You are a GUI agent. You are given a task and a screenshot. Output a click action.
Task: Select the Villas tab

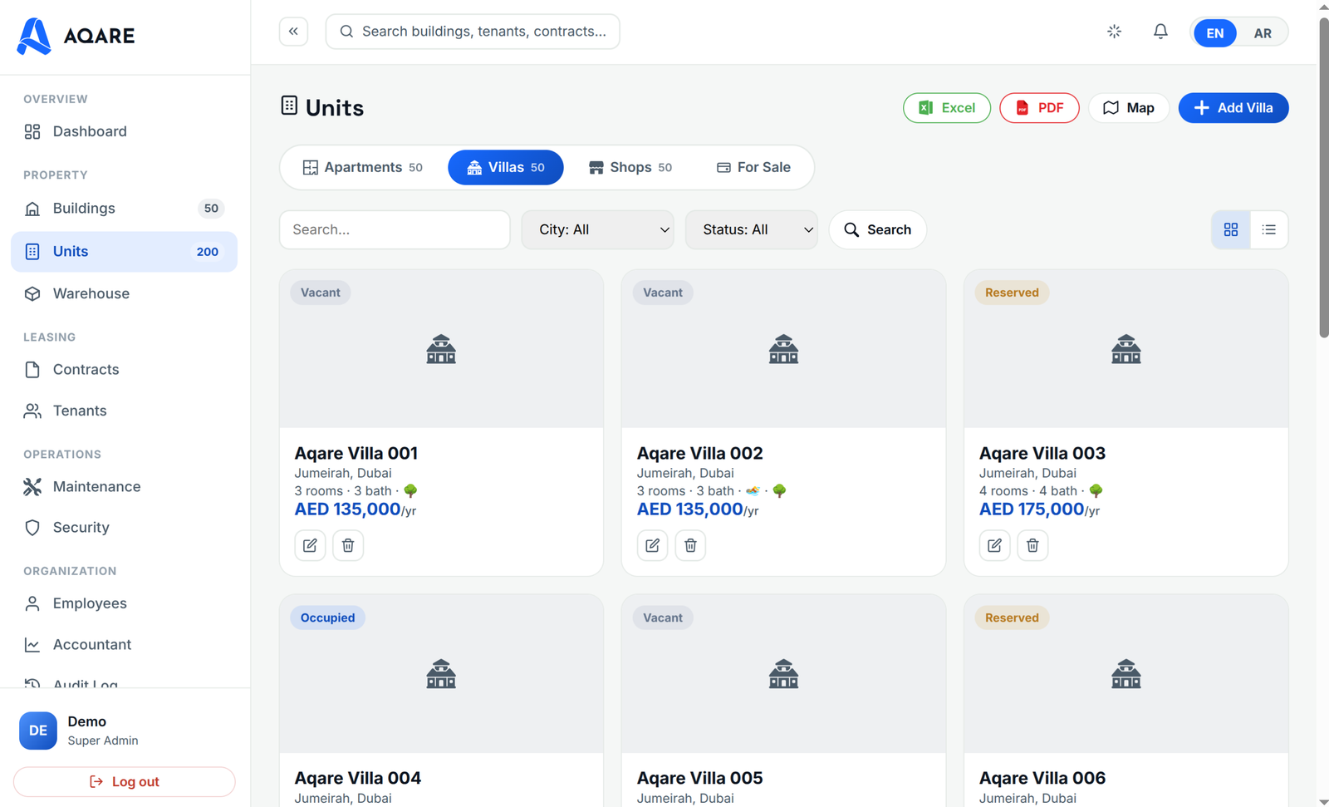coord(506,167)
